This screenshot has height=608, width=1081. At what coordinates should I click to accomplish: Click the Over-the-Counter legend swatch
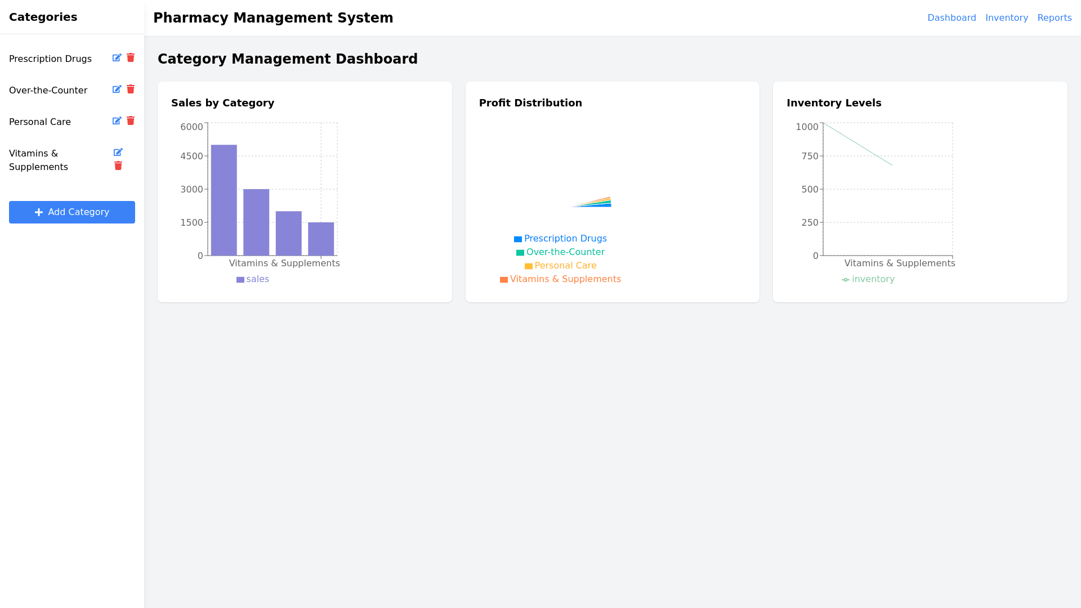click(x=520, y=253)
